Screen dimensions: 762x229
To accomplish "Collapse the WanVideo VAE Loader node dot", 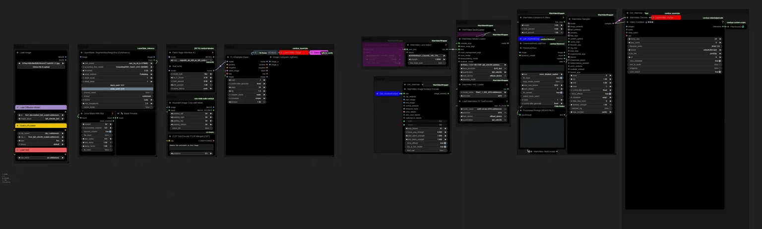I will tap(459, 84).
